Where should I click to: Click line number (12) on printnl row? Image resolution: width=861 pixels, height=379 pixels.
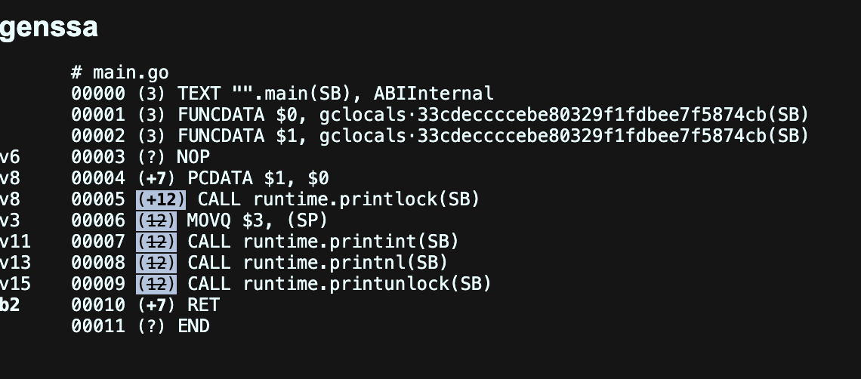click(156, 263)
